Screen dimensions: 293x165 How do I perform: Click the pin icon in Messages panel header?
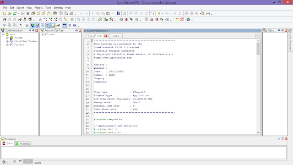[282, 139]
